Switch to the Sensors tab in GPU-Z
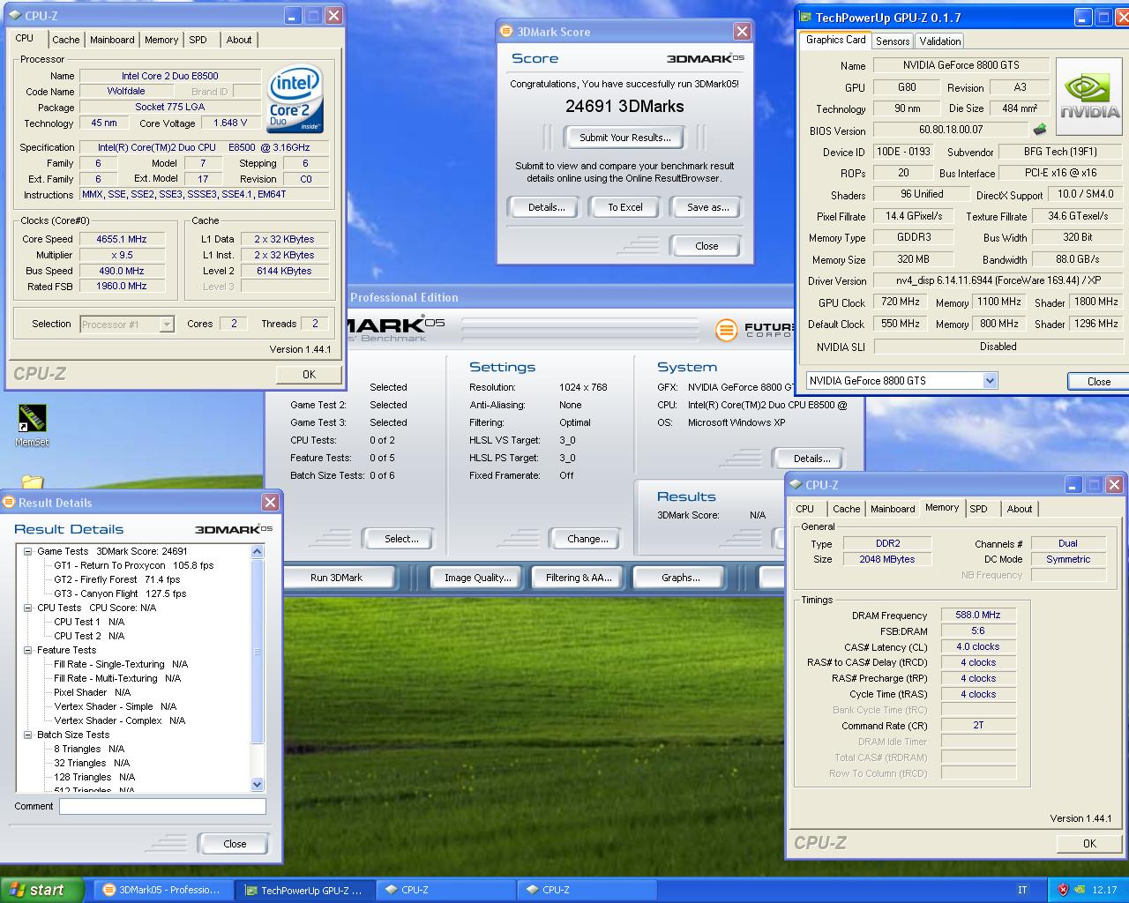The height and width of the screenshot is (903, 1129). click(893, 41)
